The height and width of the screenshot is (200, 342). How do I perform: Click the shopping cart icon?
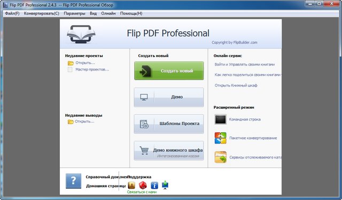144,150
